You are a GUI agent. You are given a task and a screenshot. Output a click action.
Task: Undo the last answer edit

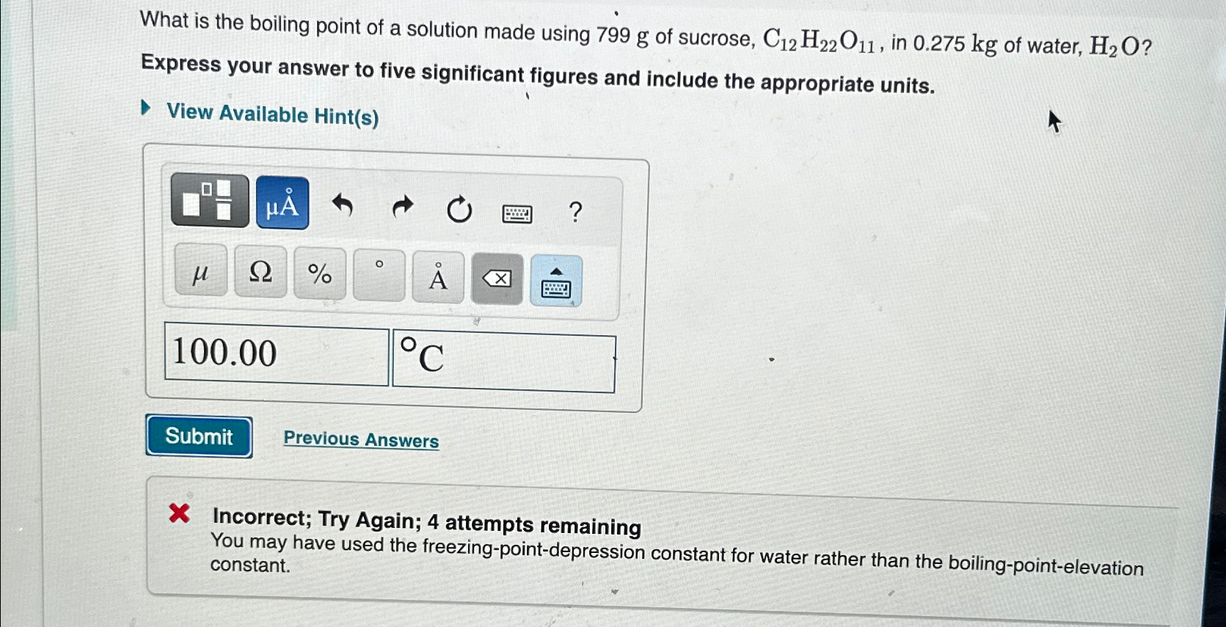(x=343, y=206)
